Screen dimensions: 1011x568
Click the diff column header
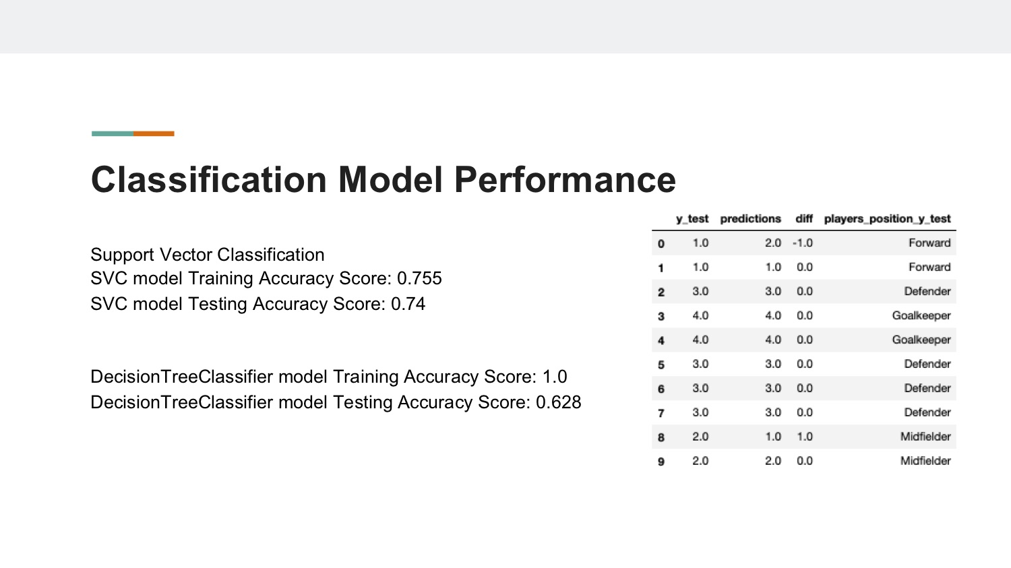click(x=804, y=219)
